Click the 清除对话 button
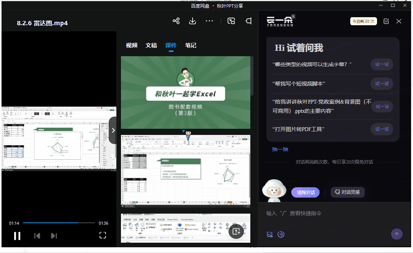Image resolution: width=413 pixels, height=253 pixels. coord(306,192)
